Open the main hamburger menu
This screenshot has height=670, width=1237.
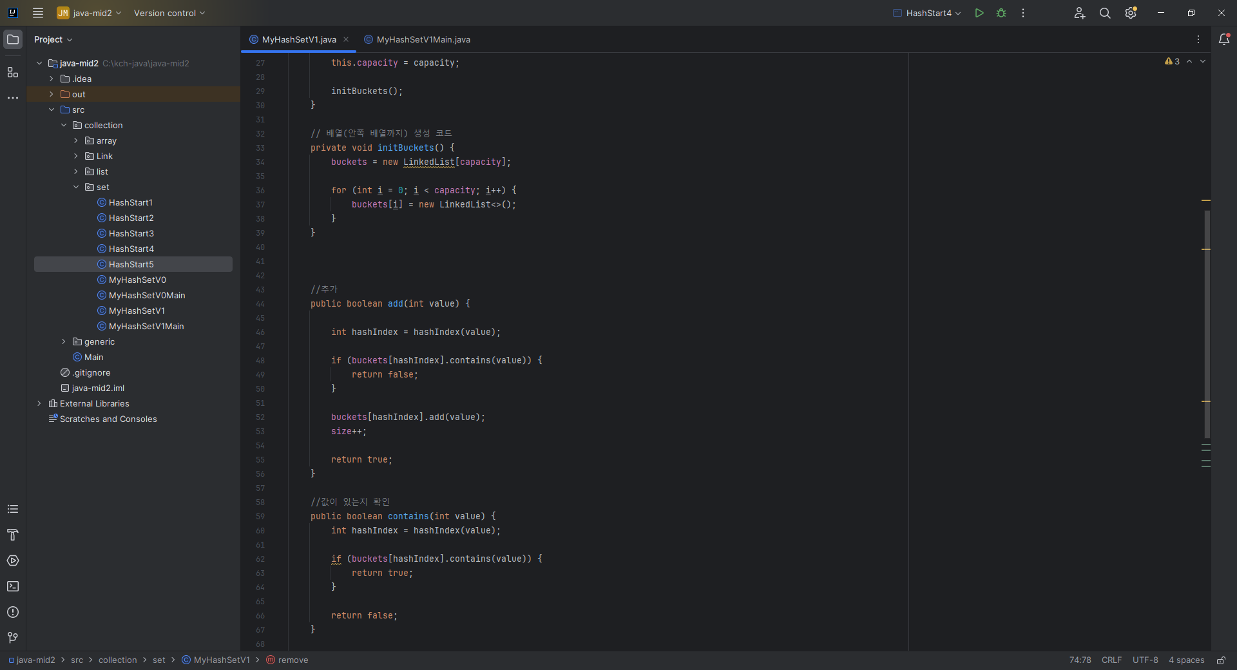click(38, 13)
